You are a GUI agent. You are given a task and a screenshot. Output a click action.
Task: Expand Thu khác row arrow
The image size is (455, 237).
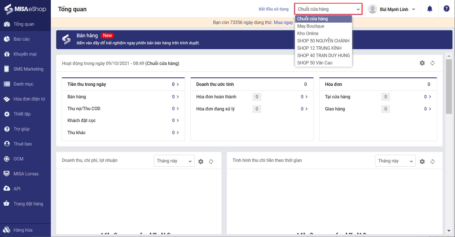pyautogui.click(x=178, y=132)
